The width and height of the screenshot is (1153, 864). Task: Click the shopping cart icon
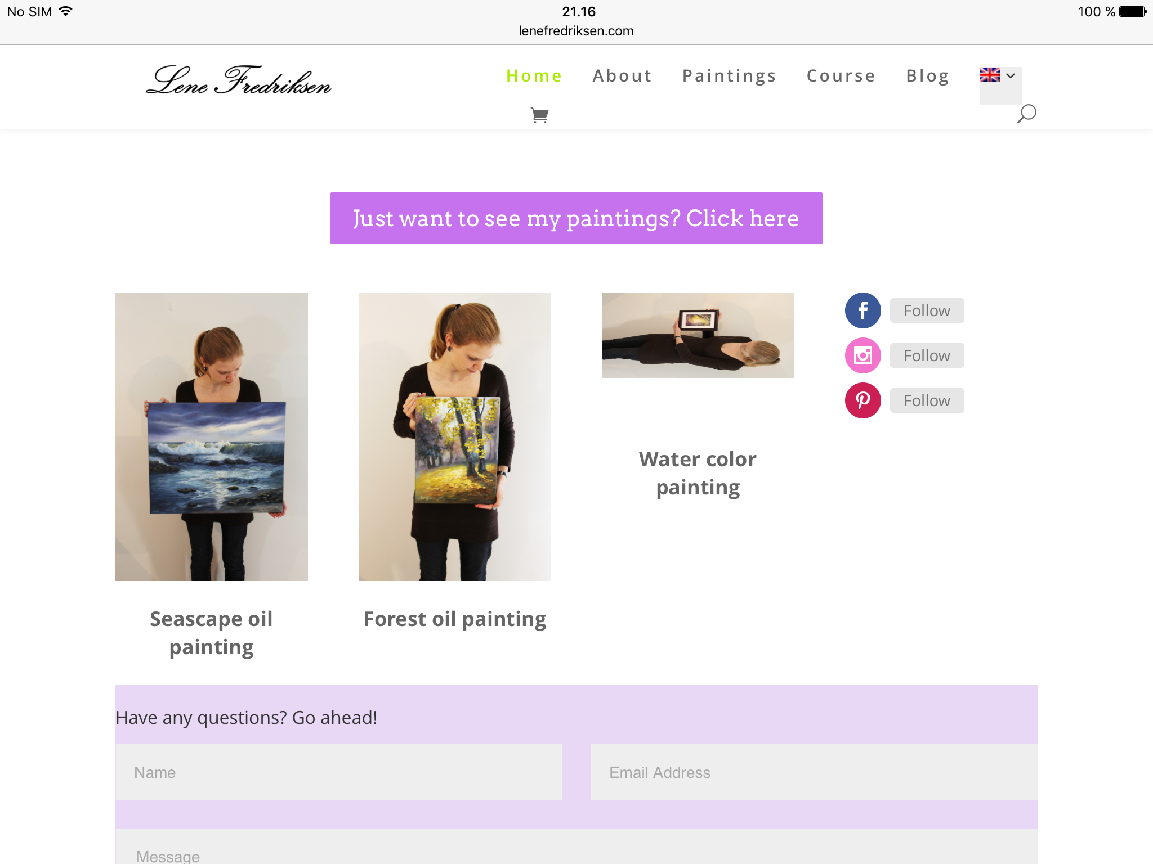(x=541, y=114)
